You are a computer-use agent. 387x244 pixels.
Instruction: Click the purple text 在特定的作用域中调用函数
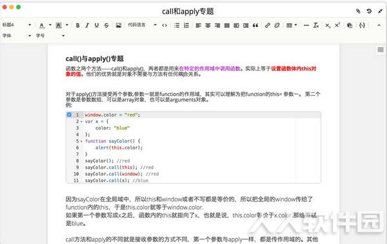(210, 68)
